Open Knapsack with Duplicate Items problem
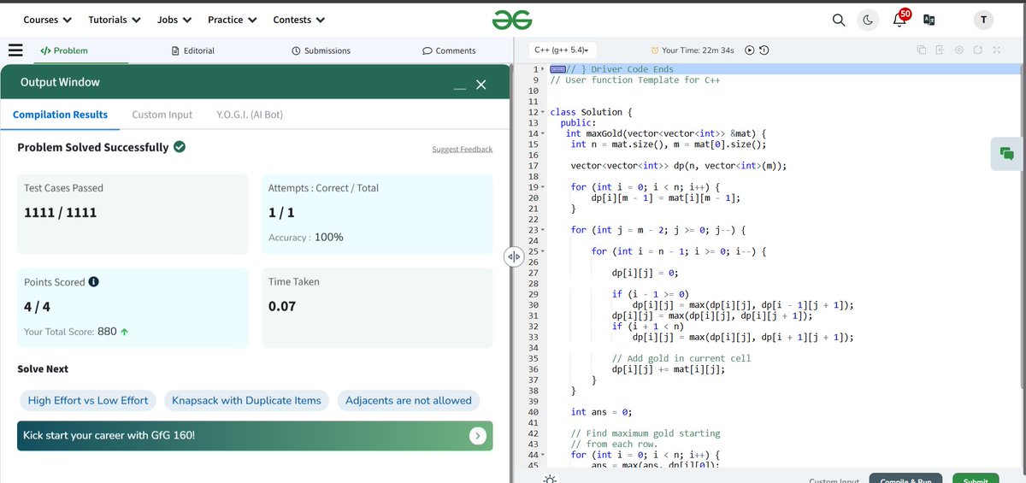1026x483 pixels. point(246,400)
